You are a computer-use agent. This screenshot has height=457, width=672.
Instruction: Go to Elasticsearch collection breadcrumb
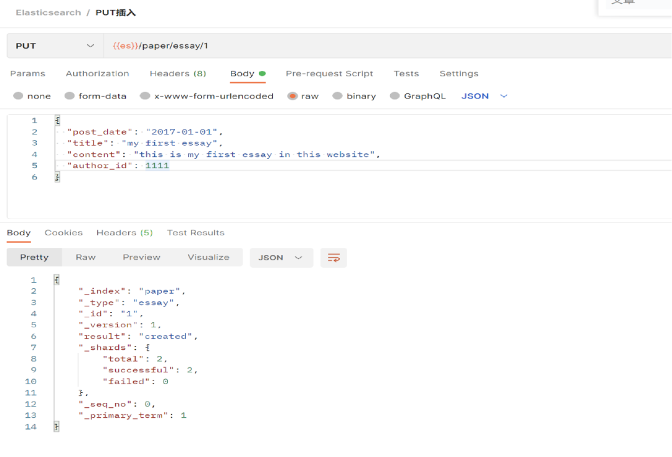click(x=49, y=12)
